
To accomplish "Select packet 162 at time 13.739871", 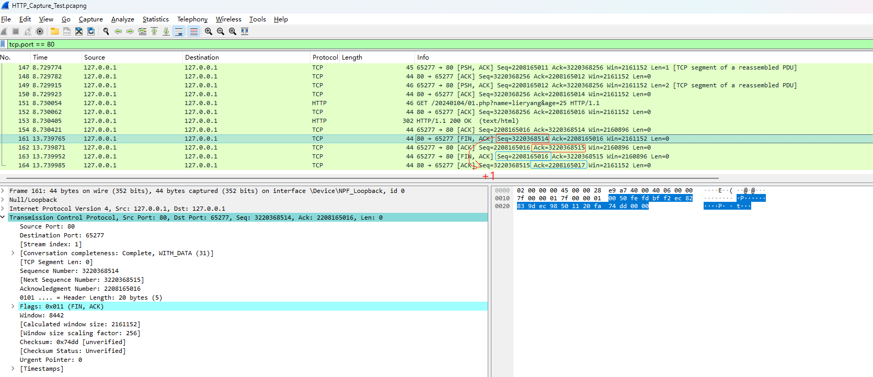I will (x=436, y=147).
